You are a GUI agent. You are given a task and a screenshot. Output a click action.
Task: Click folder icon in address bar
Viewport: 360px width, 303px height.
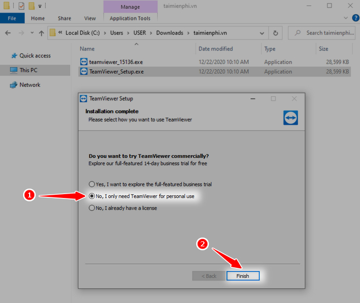(53, 32)
